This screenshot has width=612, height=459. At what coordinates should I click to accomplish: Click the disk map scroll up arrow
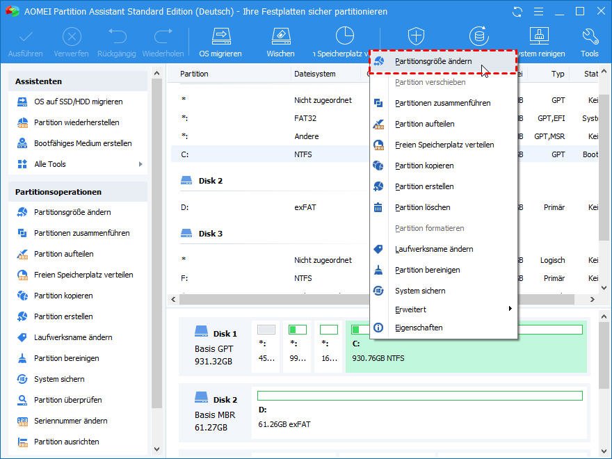click(604, 316)
